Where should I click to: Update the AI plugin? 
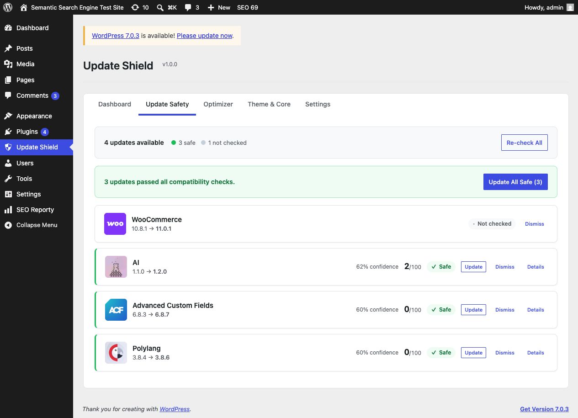(473, 267)
